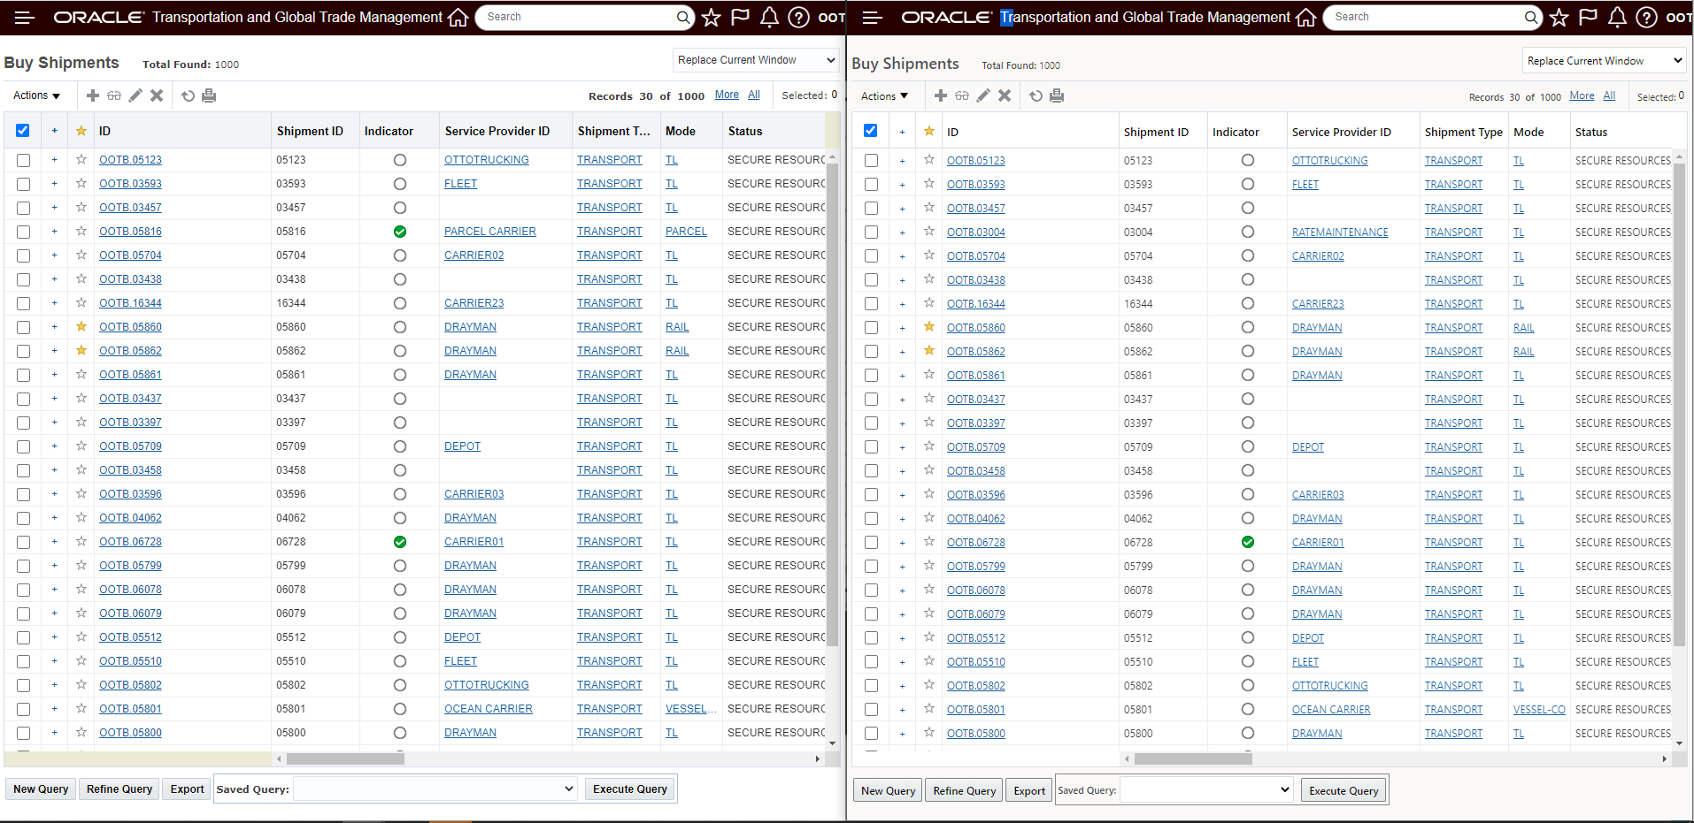Sort by Service Provider ID column in left window
This screenshot has width=1694, height=823.
pos(497,131)
